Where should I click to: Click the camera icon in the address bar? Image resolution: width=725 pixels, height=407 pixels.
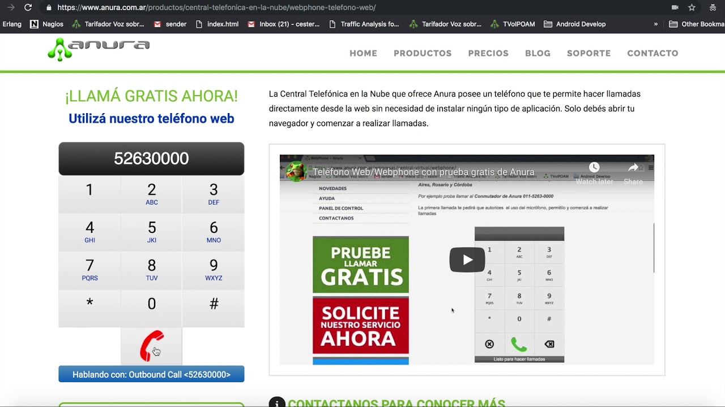pyautogui.click(x=675, y=7)
